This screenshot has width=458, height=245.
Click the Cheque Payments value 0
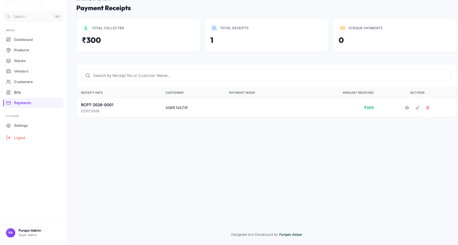[x=341, y=40]
